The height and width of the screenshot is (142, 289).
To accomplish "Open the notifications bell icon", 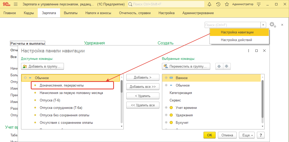I will point(209,4).
